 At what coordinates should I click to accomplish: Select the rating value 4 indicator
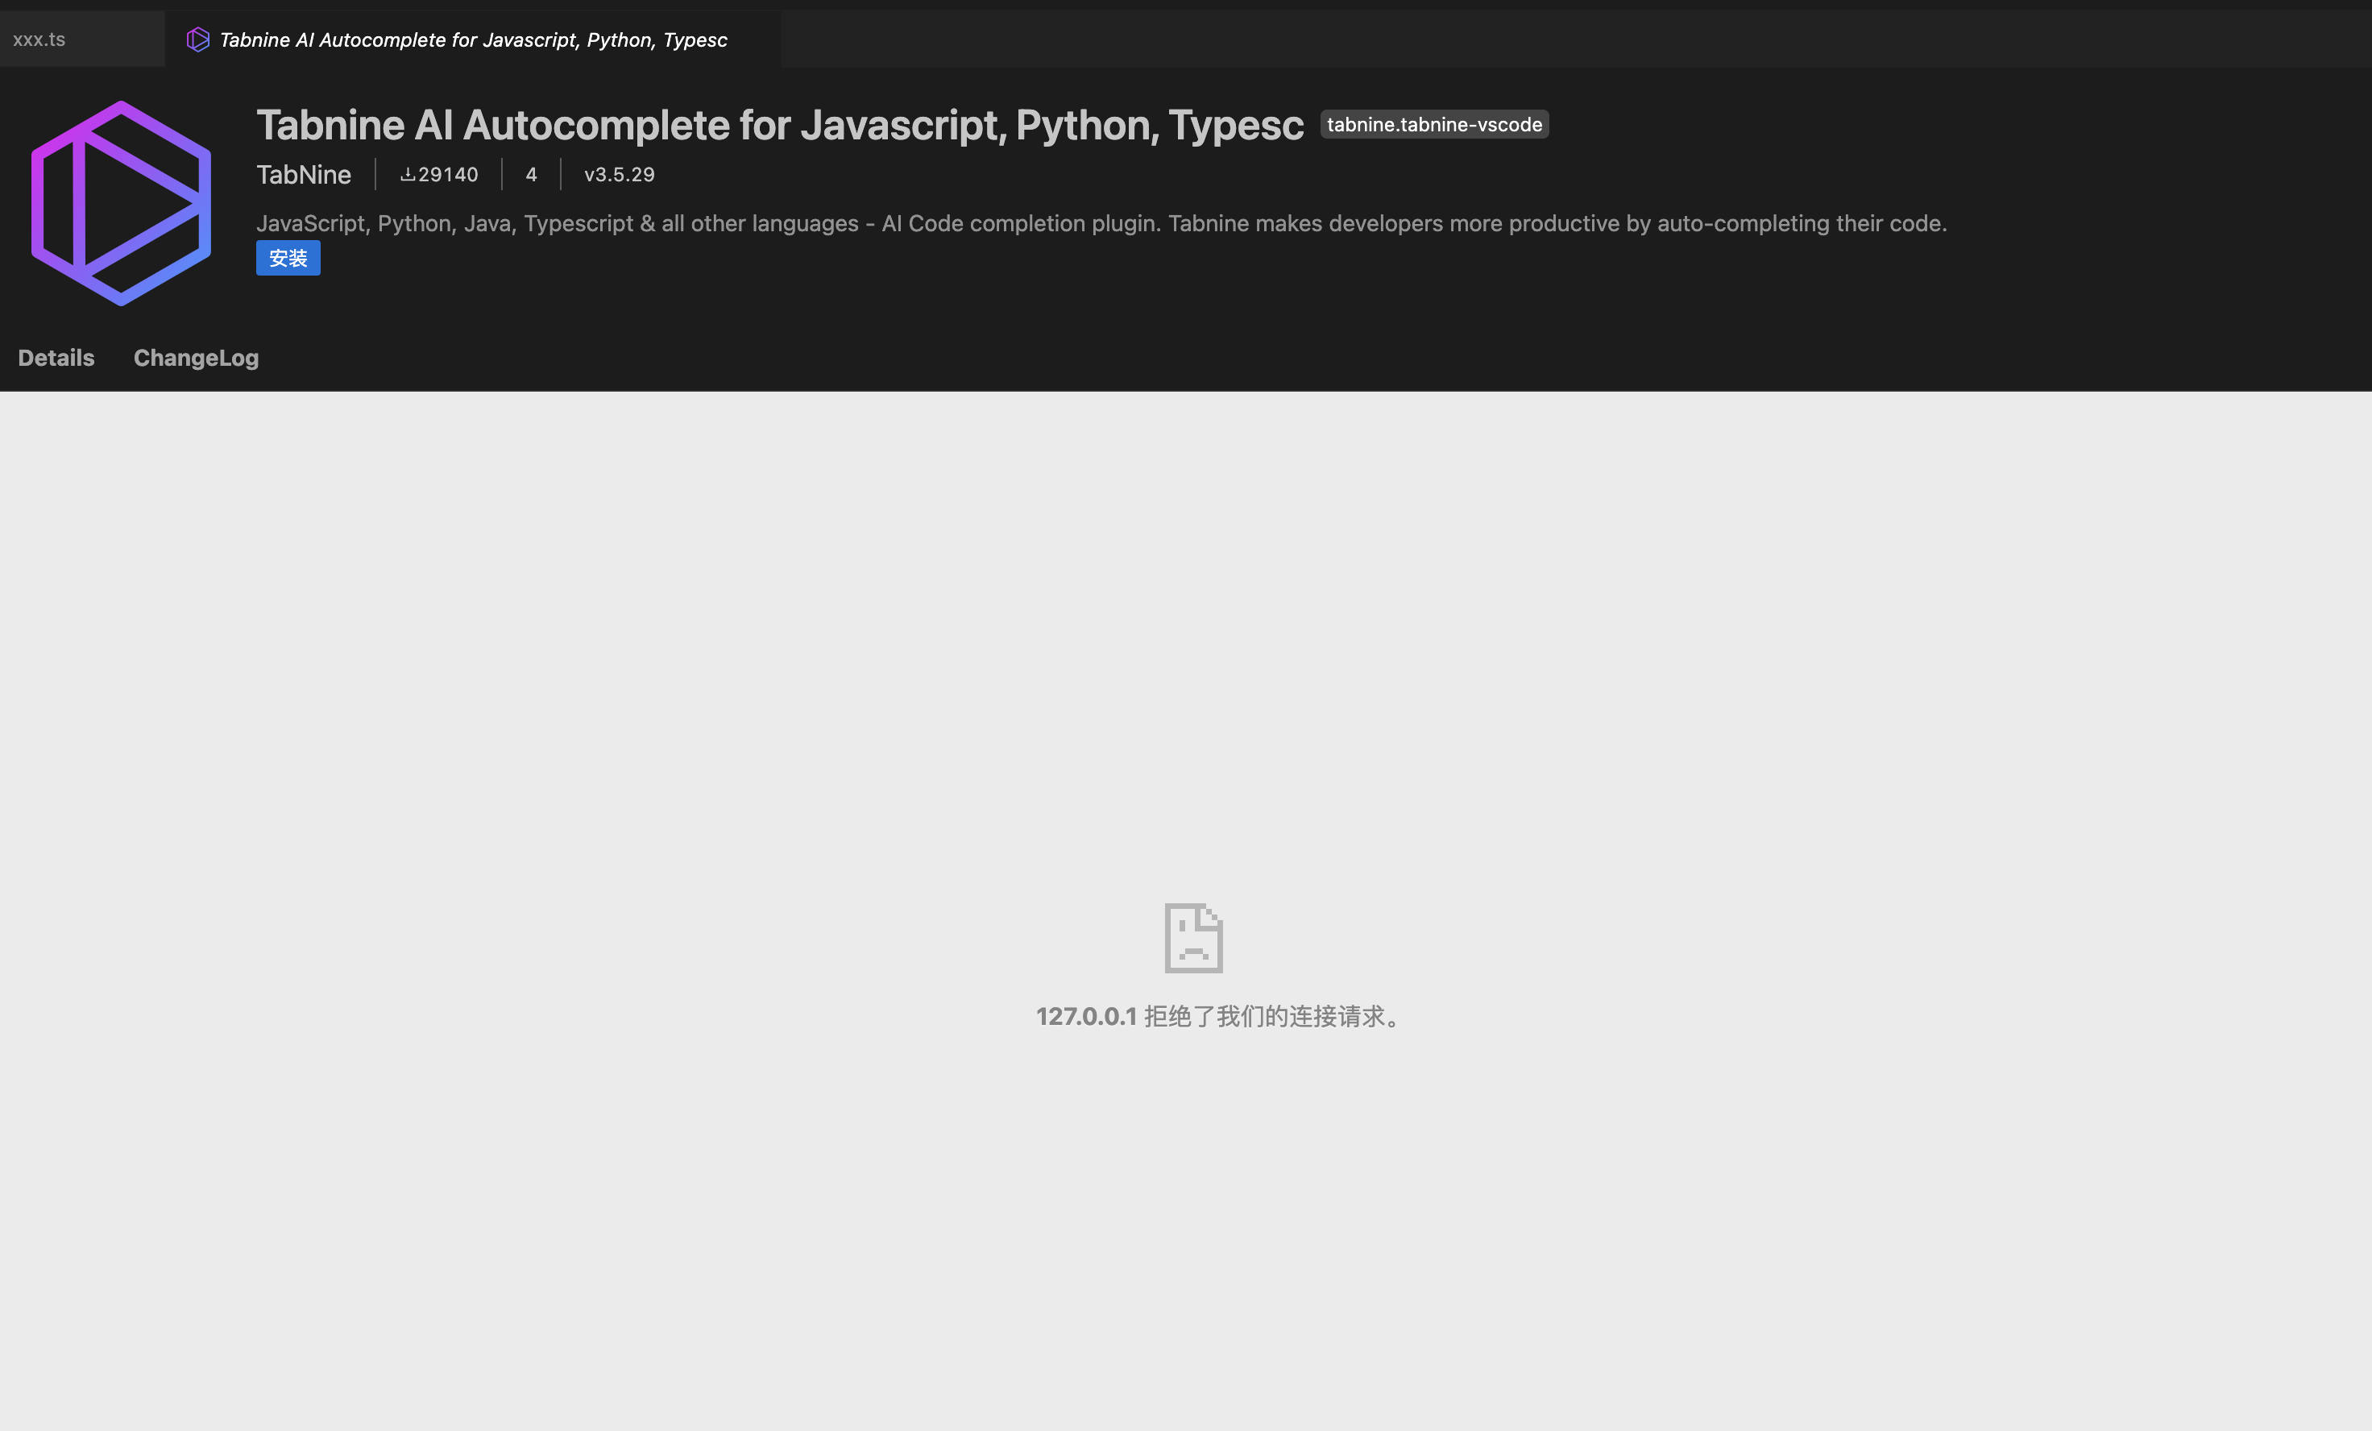530,174
